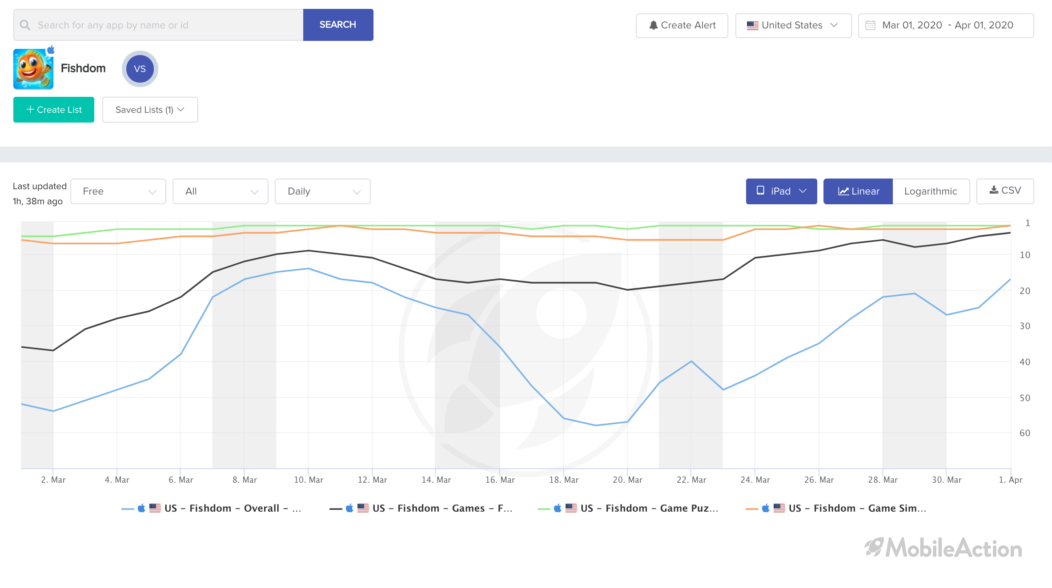
Task: Click the chevron on the Daily dropdown
Action: [x=357, y=192]
